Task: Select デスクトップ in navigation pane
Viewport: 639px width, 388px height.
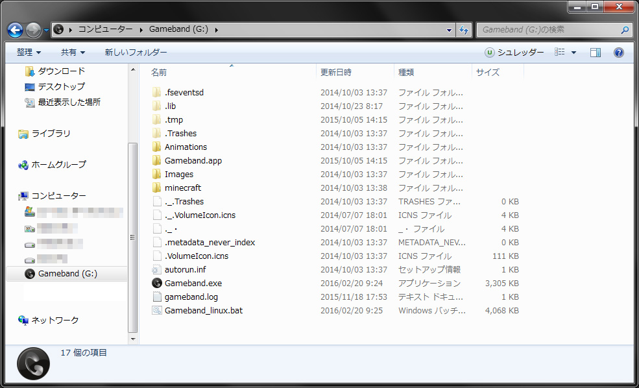Action: pos(54,87)
